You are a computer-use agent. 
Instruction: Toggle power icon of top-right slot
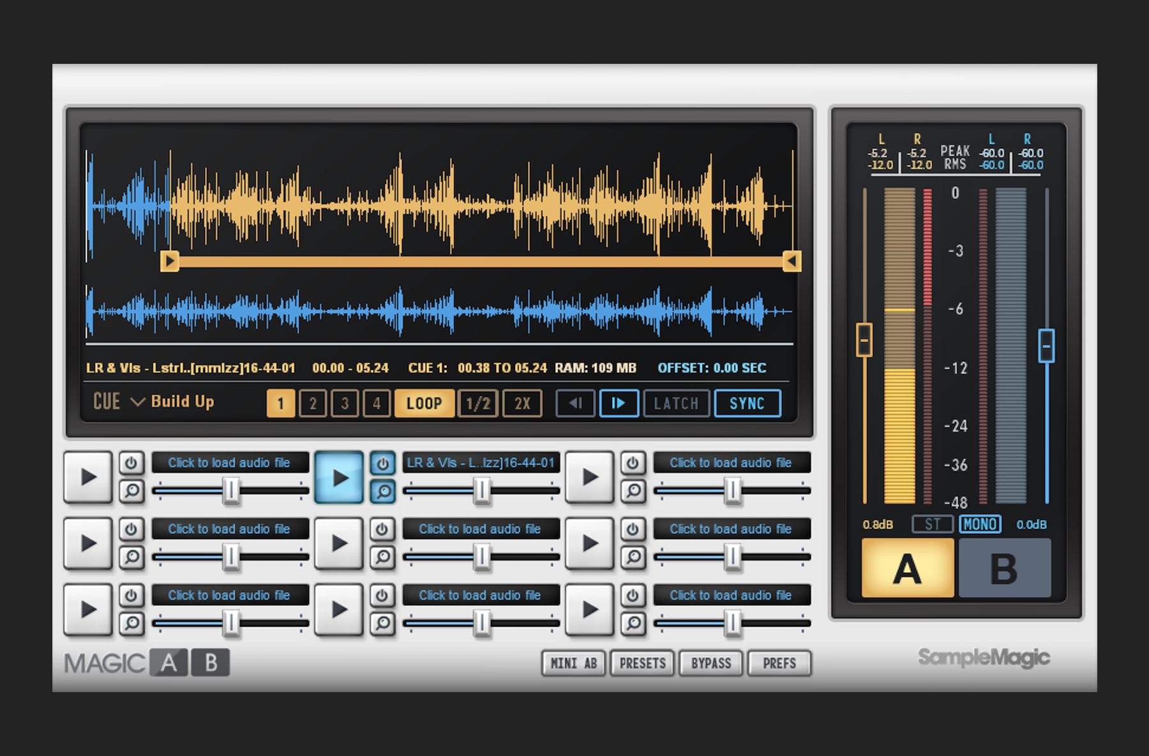coord(633,463)
